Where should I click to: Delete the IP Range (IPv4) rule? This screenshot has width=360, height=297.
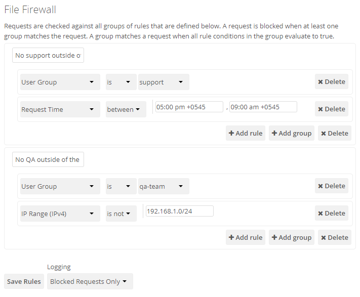point(331,214)
